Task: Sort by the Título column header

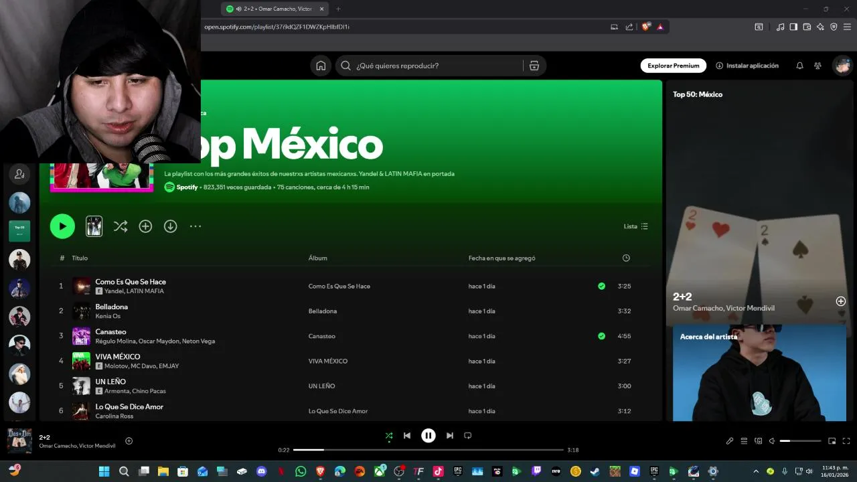Action: [x=80, y=258]
